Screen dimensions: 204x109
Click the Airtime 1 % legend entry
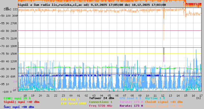click(x=155, y=98)
